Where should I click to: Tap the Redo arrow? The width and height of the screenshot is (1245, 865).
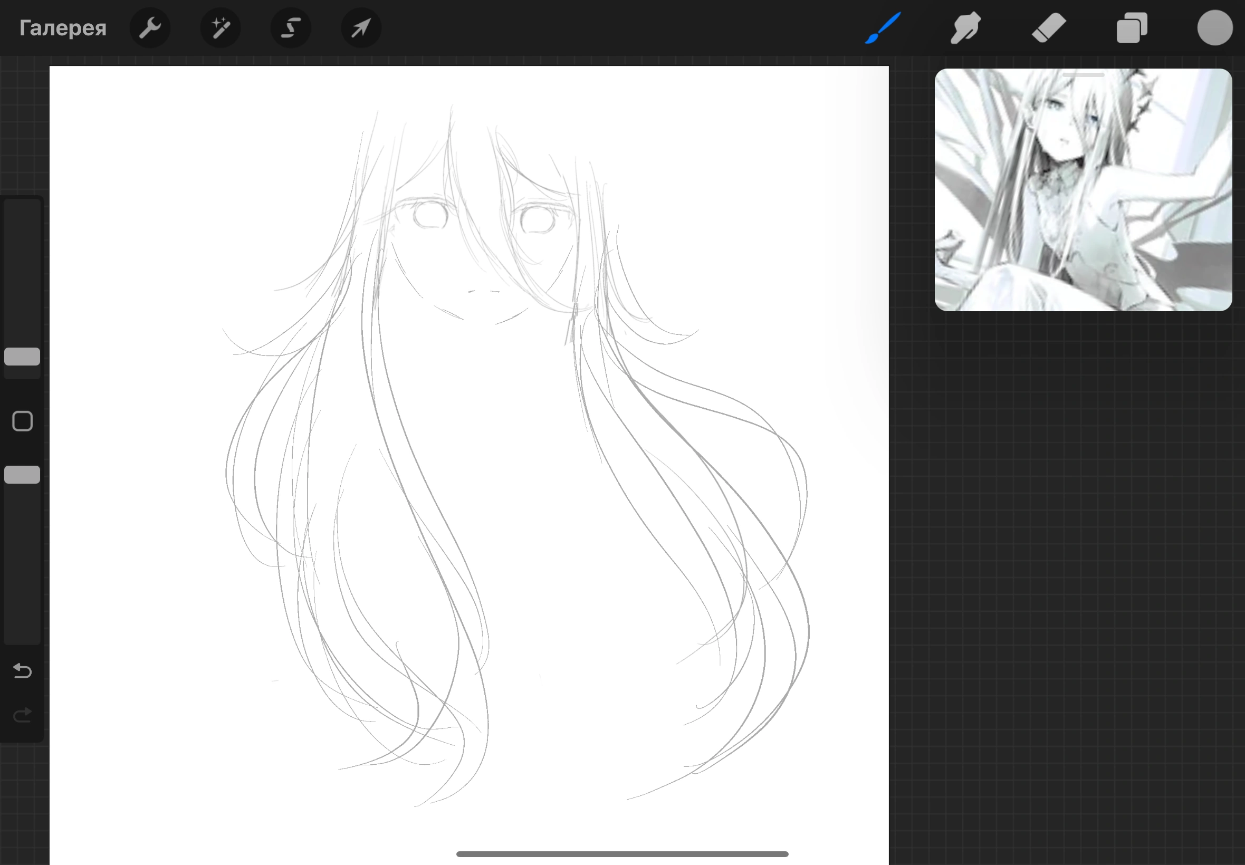(x=22, y=716)
